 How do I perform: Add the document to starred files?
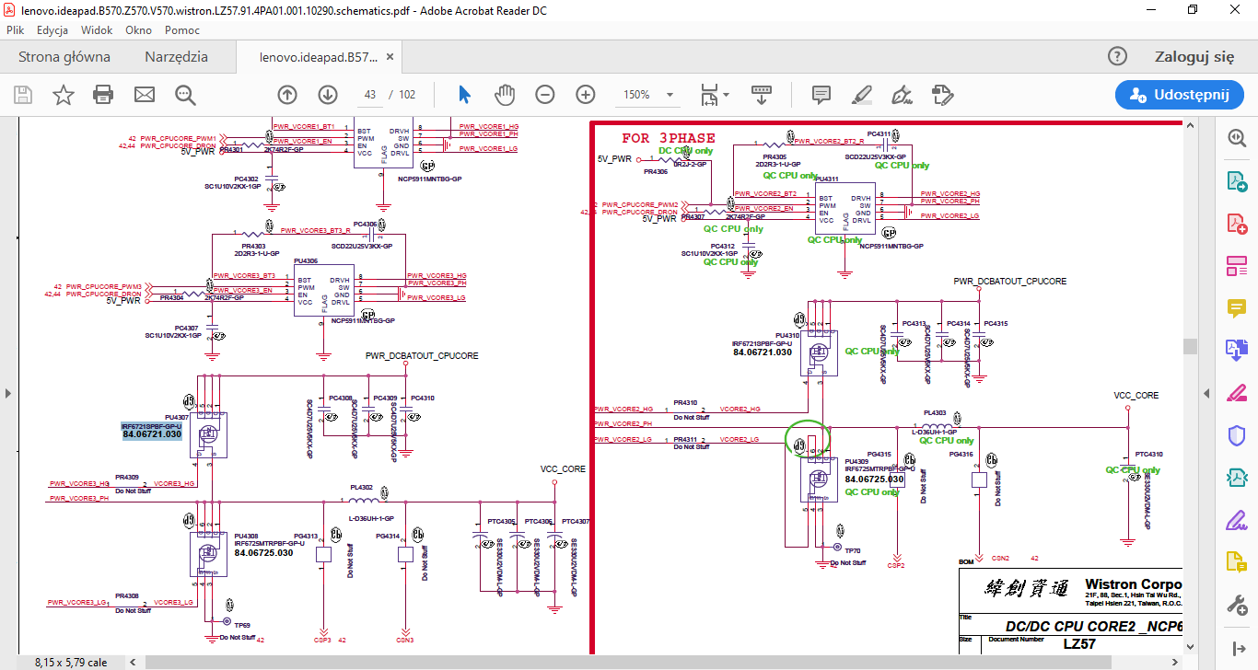coord(63,95)
